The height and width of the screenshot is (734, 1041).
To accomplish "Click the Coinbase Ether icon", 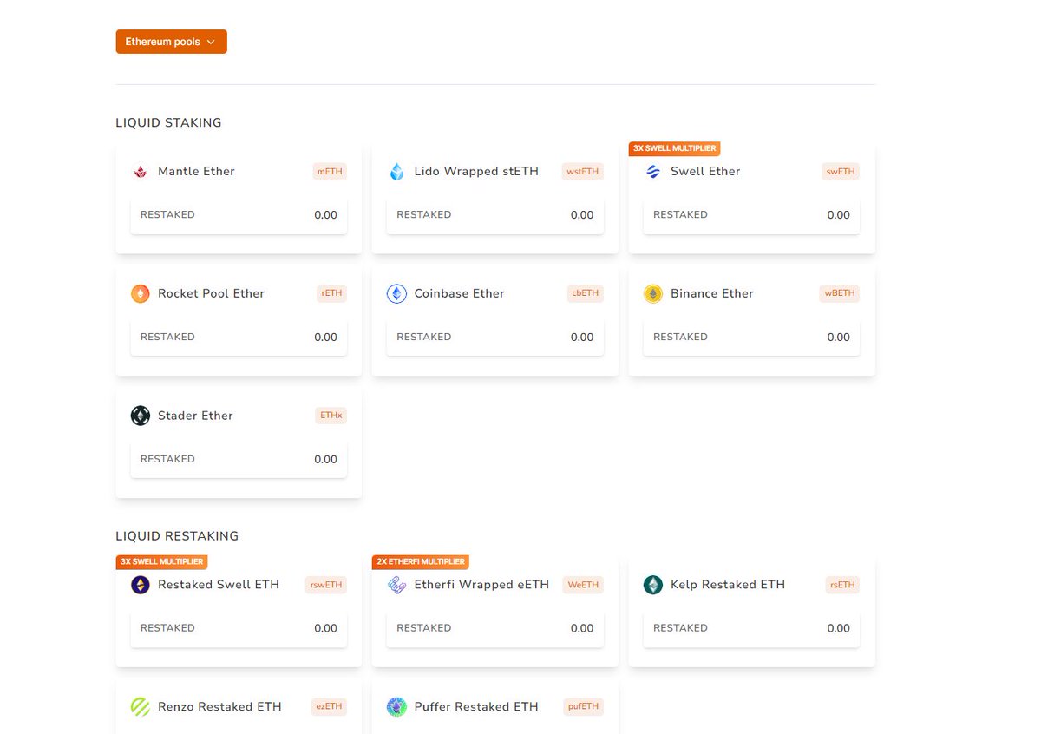I will 396,294.
